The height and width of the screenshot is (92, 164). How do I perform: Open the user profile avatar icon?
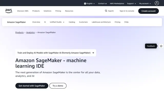click(157, 3)
